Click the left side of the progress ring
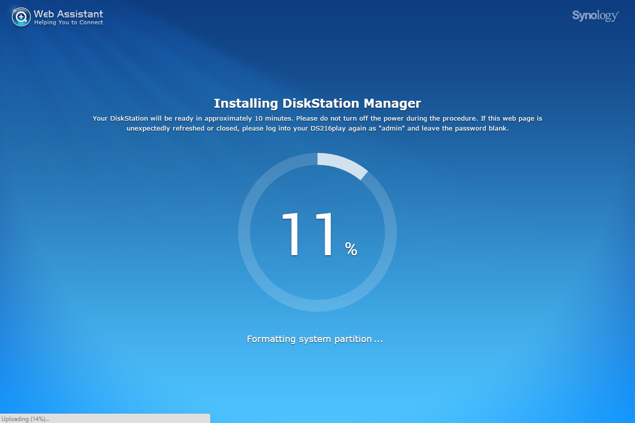The height and width of the screenshot is (423, 635). 244,232
